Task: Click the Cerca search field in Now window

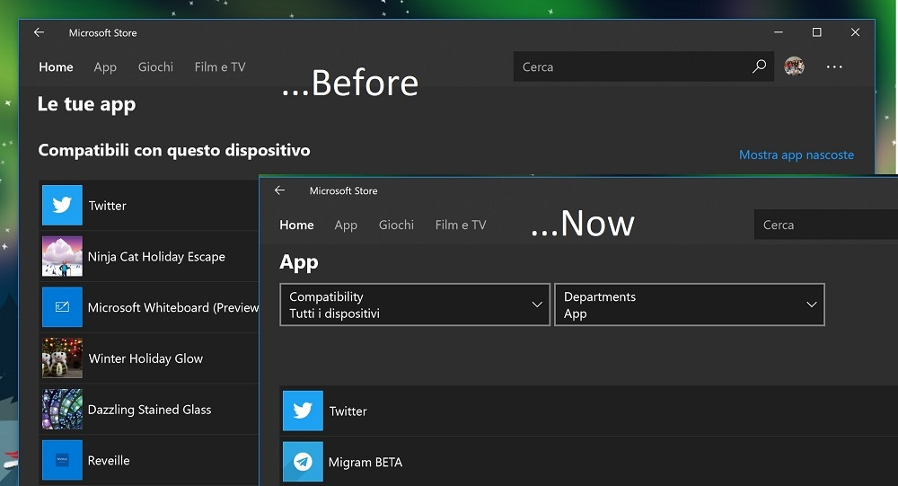Action: point(826,225)
